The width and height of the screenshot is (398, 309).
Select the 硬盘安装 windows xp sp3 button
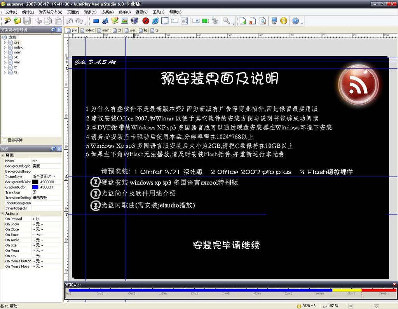164,182
